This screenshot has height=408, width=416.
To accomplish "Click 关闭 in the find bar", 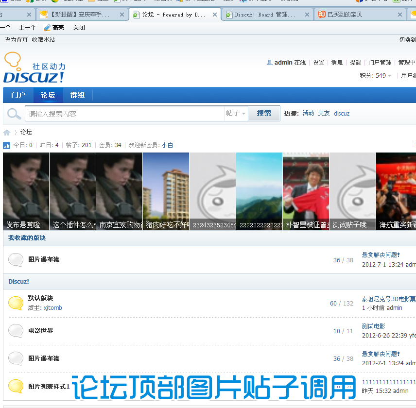I will [x=79, y=28].
